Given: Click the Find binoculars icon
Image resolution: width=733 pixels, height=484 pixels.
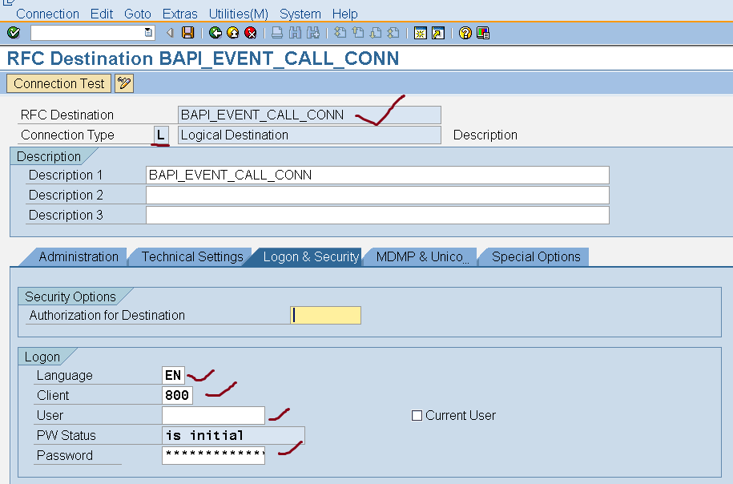Looking at the screenshot, I should pyautogui.click(x=295, y=33).
